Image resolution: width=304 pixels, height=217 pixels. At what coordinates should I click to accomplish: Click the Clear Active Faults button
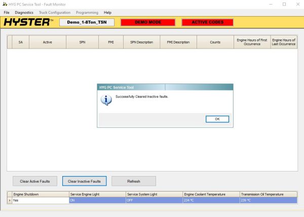pyautogui.click(x=35, y=181)
